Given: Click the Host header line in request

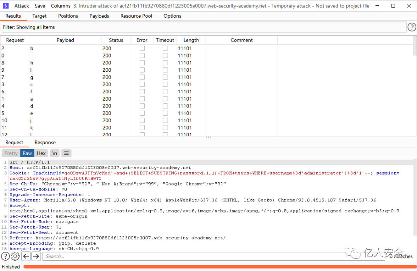Looking at the screenshot, I should (100, 168).
